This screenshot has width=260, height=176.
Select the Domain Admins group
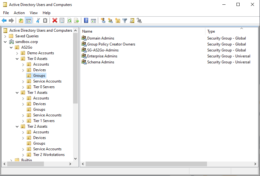click(100, 38)
